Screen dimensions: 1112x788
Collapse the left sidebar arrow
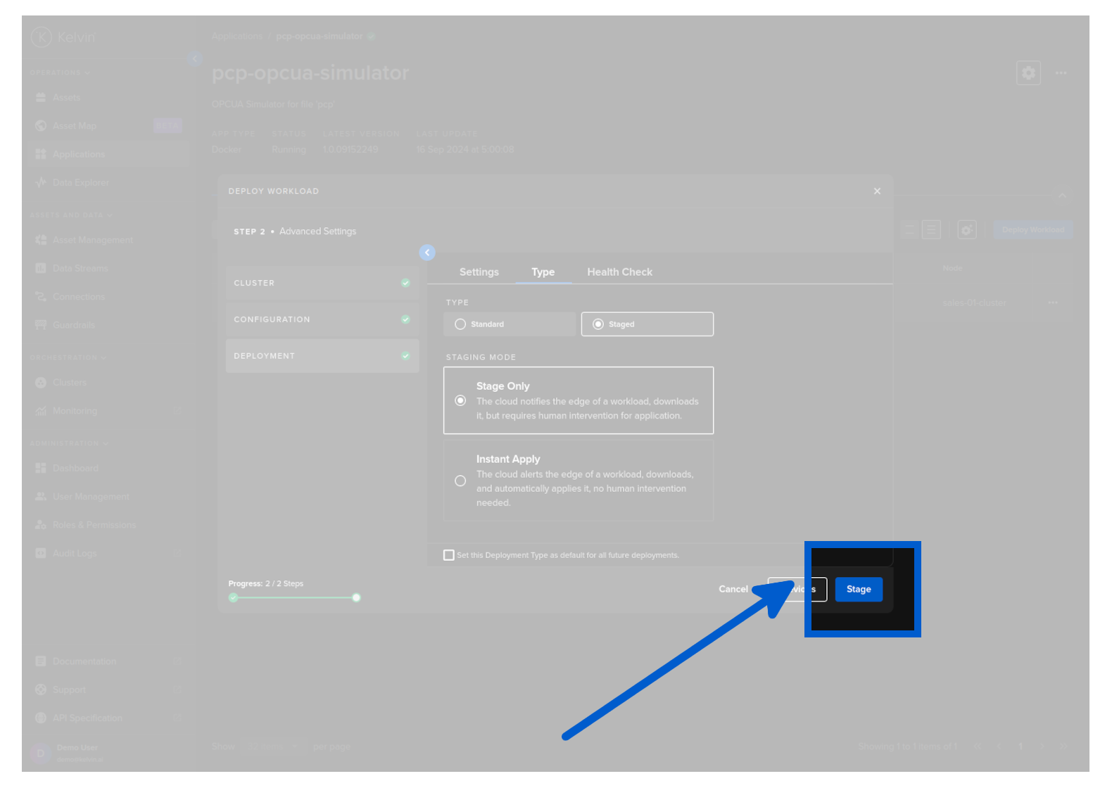(195, 59)
